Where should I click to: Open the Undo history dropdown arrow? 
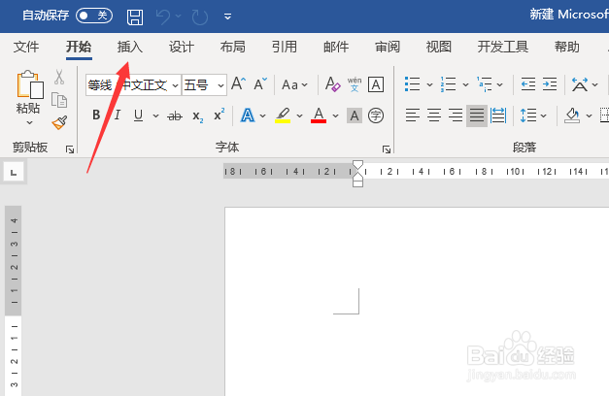pos(179,16)
